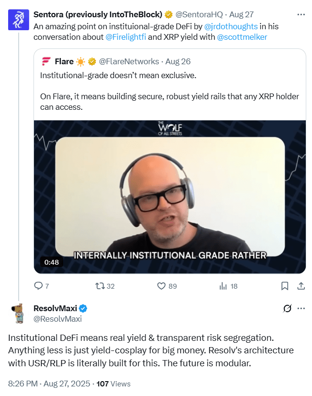
Task: Open more options on Sentora tweet
Action: [x=301, y=14]
